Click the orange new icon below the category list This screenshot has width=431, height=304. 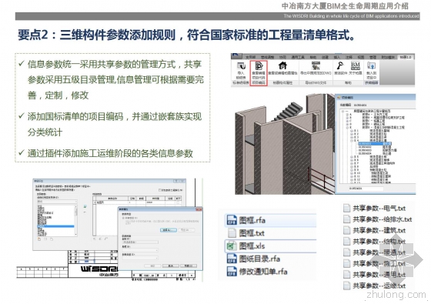tap(39, 239)
